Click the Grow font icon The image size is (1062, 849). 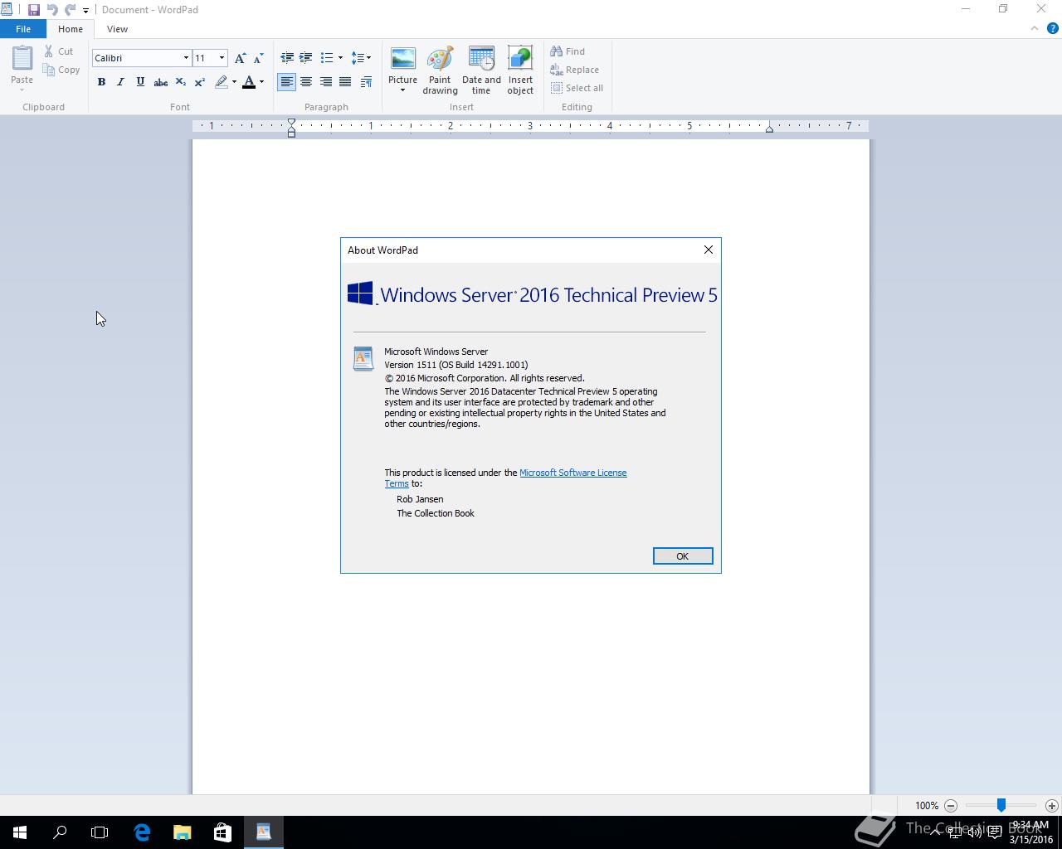(240, 58)
